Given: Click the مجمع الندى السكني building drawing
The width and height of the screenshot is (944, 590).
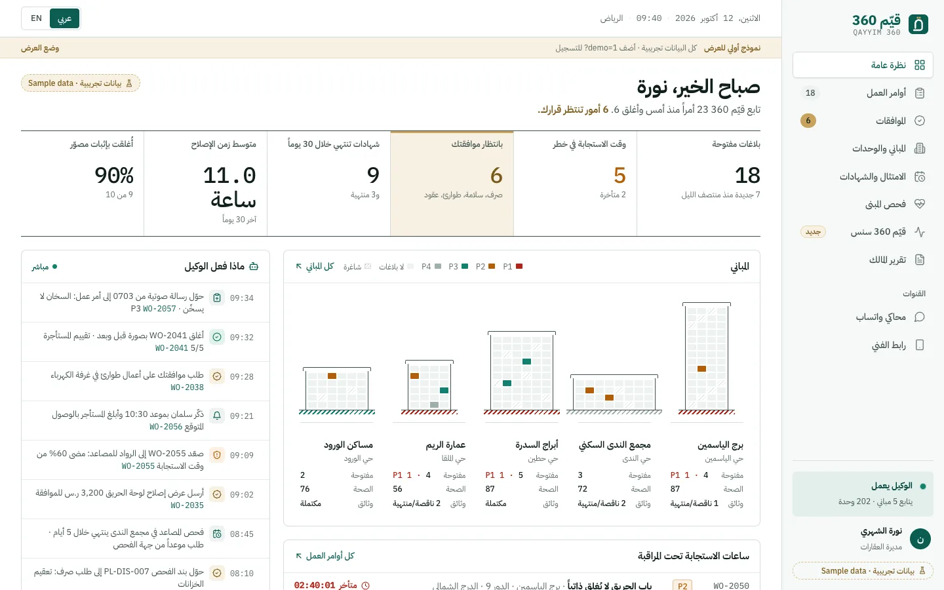Looking at the screenshot, I should point(614,395).
